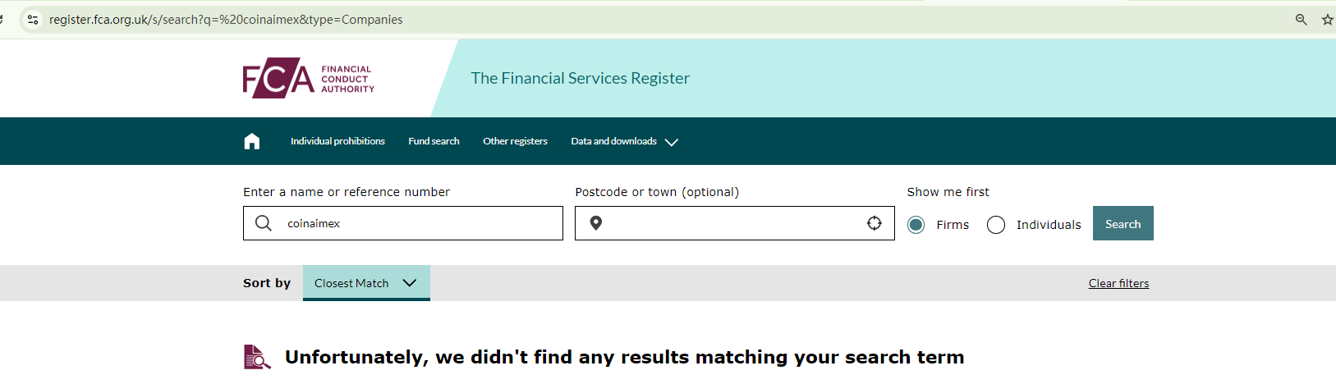This screenshot has height=384, width=1336.
Task: Select the Individuals radio button
Action: [x=996, y=225]
